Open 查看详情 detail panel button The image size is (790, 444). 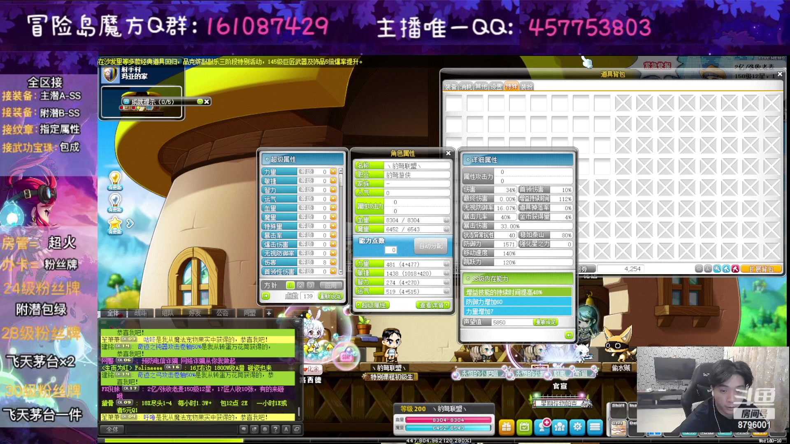433,305
